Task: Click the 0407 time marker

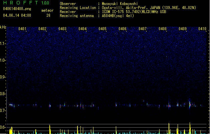Action: 143,29
